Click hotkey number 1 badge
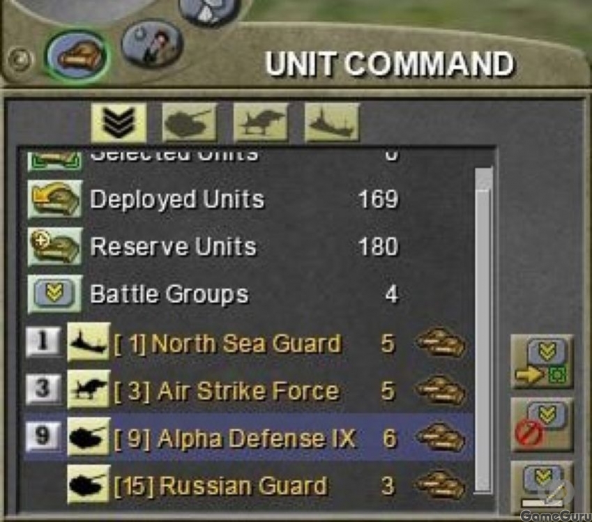Viewport: 592px width, 522px height. [x=43, y=342]
